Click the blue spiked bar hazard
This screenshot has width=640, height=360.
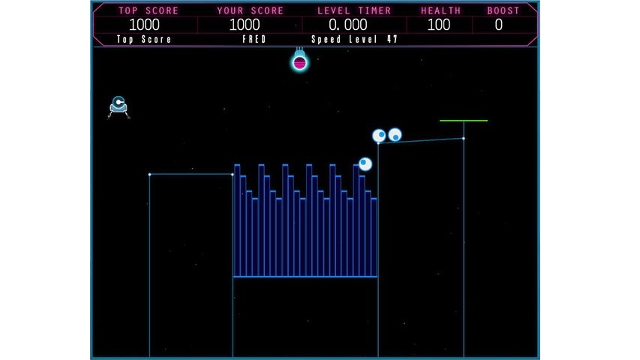click(x=305, y=220)
